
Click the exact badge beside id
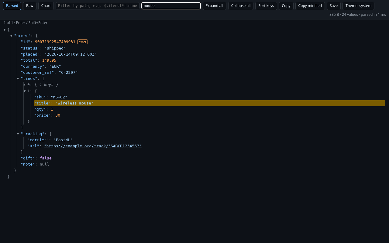82,42
